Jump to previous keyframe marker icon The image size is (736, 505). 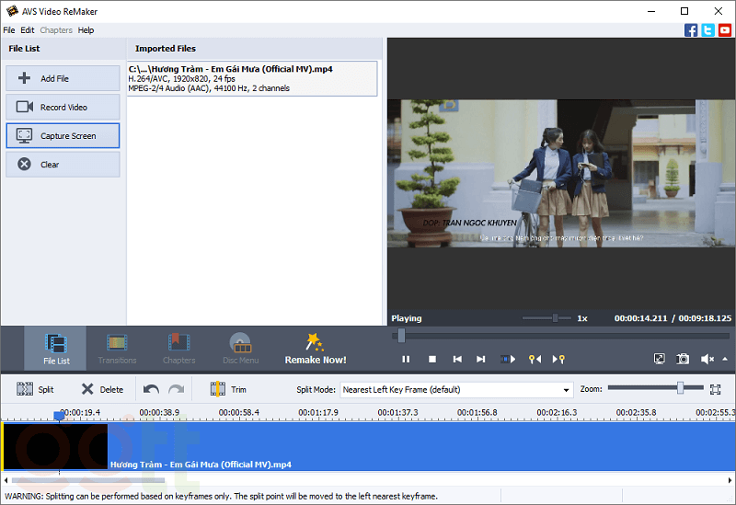click(x=534, y=359)
